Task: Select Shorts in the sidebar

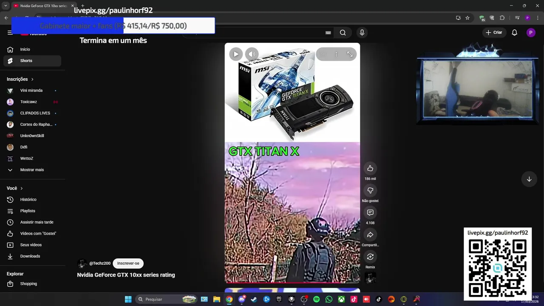Action: [32, 61]
